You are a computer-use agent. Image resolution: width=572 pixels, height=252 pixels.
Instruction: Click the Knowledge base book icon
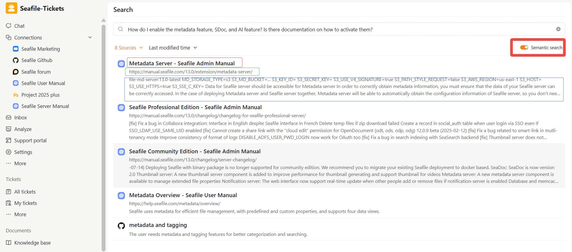pos(9,243)
